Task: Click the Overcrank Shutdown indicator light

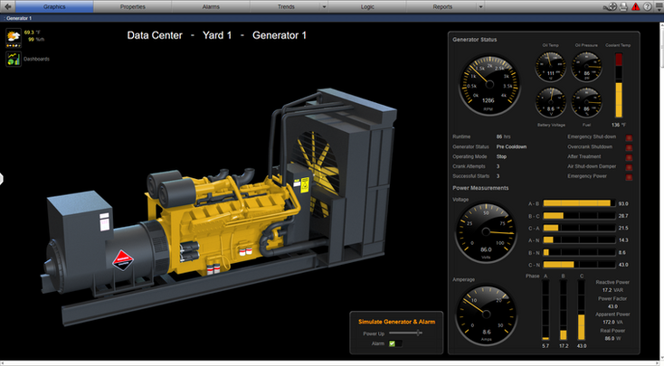Action: coord(629,147)
